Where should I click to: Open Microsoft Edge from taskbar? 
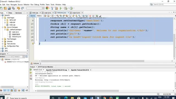[66, 98]
